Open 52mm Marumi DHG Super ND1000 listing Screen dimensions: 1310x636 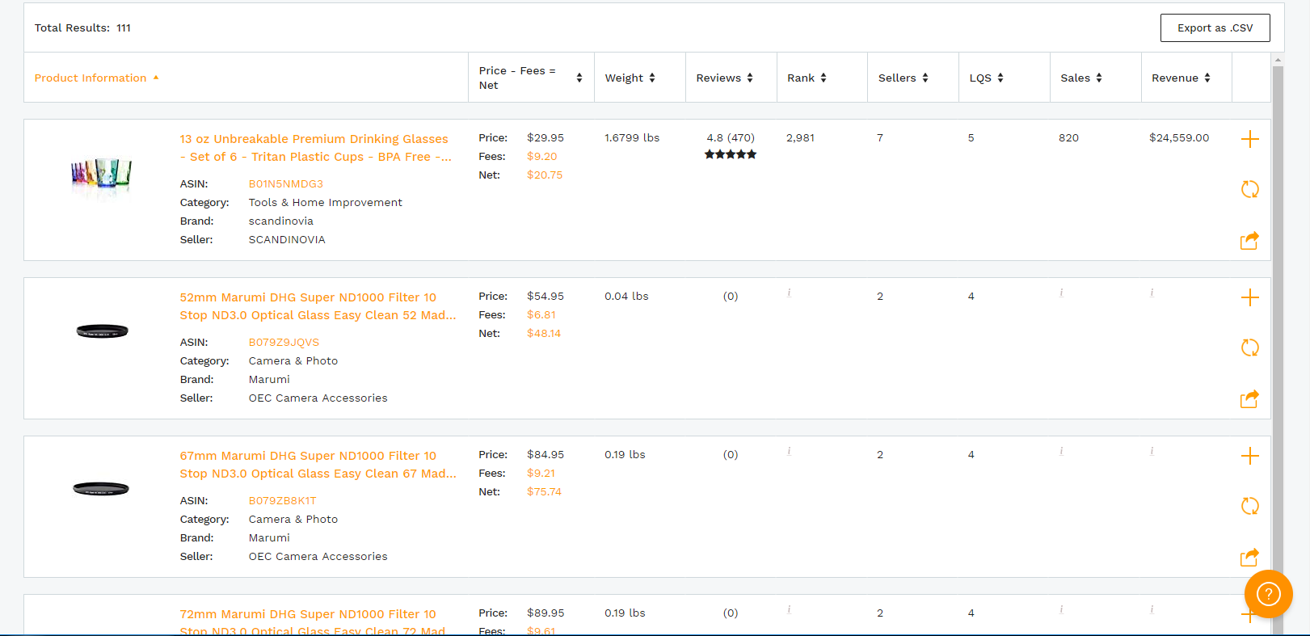pyautogui.click(x=318, y=306)
